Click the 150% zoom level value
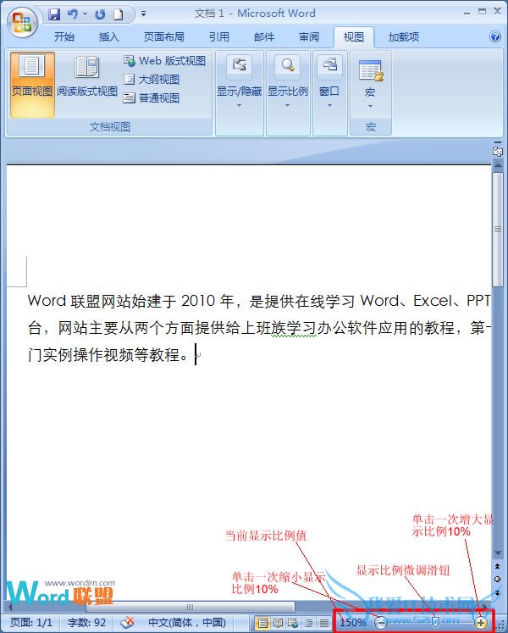 (x=353, y=622)
